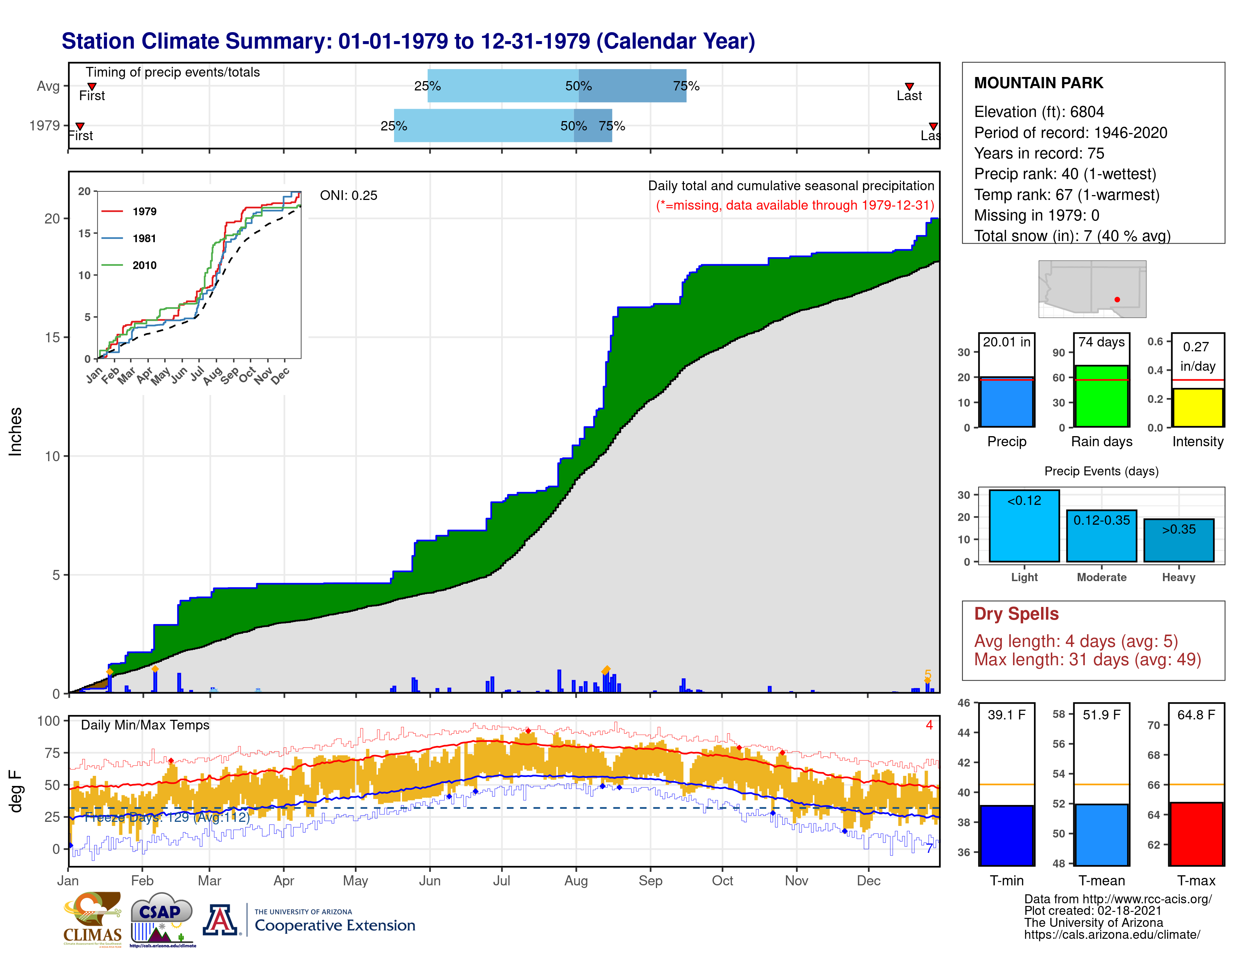Click the red 4 in temperature panel

coord(929,725)
